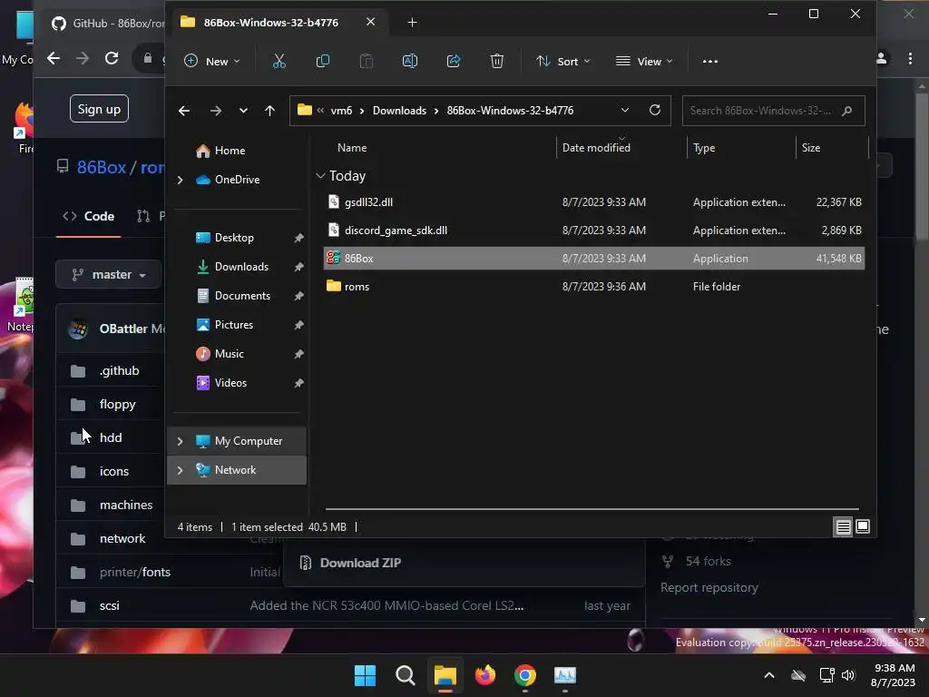Expand Network tree node

[x=181, y=470]
